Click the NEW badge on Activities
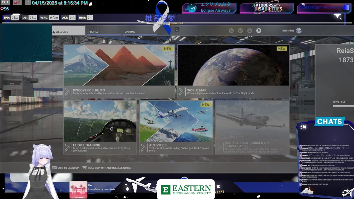Image resolution: width=354 pixels, height=199 pixels. pyautogui.click(x=206, y=105)
